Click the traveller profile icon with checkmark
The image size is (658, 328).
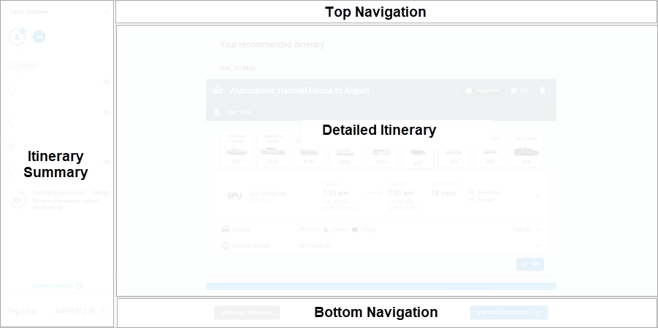(x=18, y=37)
